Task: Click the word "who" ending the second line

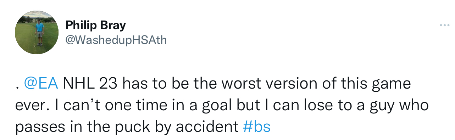Action: pyautogui.click(x=415, y=106)
